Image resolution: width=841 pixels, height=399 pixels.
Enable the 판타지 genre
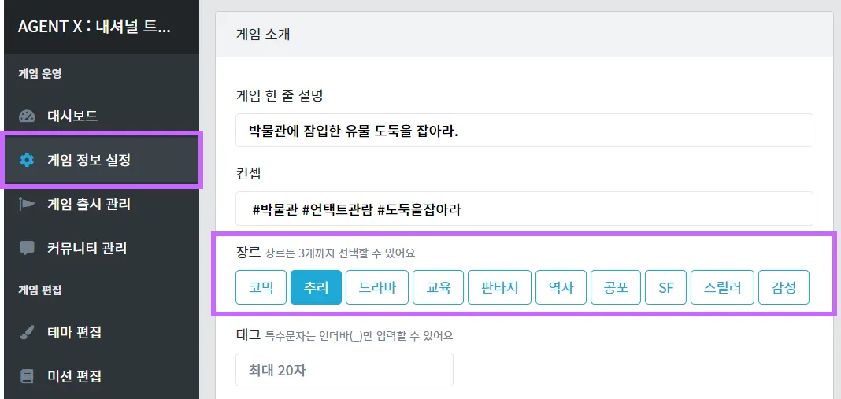tap(499, 287)
